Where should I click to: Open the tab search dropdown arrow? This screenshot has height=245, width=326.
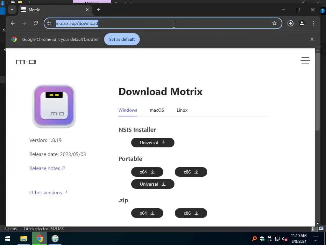[x=12, y=10]
